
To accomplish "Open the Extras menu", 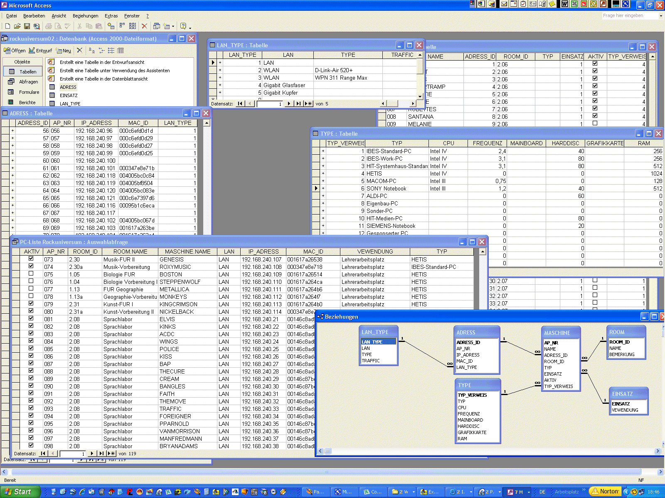I will [111, 16].
